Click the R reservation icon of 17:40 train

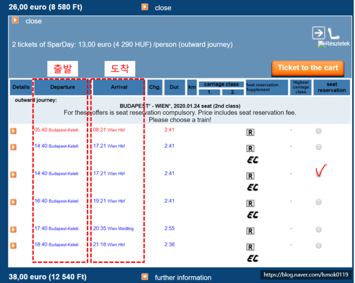click(250, 231)
